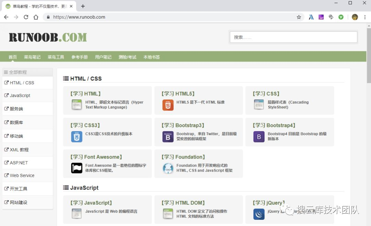
Task: Click the HTML tutorial card icon
Action: 76,105
